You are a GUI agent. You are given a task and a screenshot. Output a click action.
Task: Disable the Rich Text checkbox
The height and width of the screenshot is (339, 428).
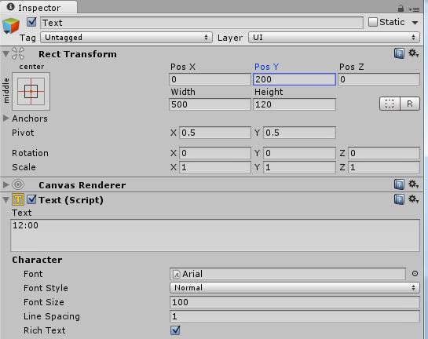point(175,330)
